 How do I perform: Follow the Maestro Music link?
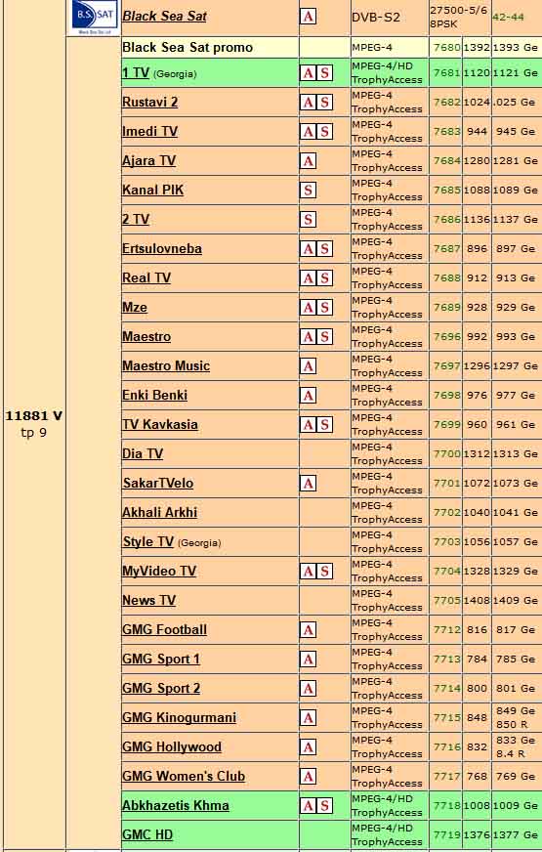[x=166, y=365]
